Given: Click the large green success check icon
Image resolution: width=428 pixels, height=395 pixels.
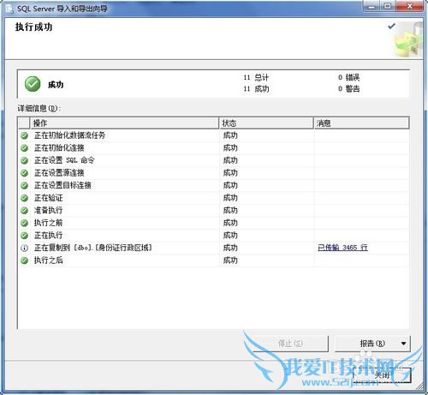Looking at the screenshot, I should pos(33,84).
